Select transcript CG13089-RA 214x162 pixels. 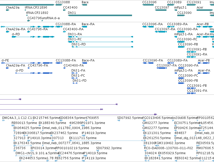pyautogui.click(x=178, y=24)
